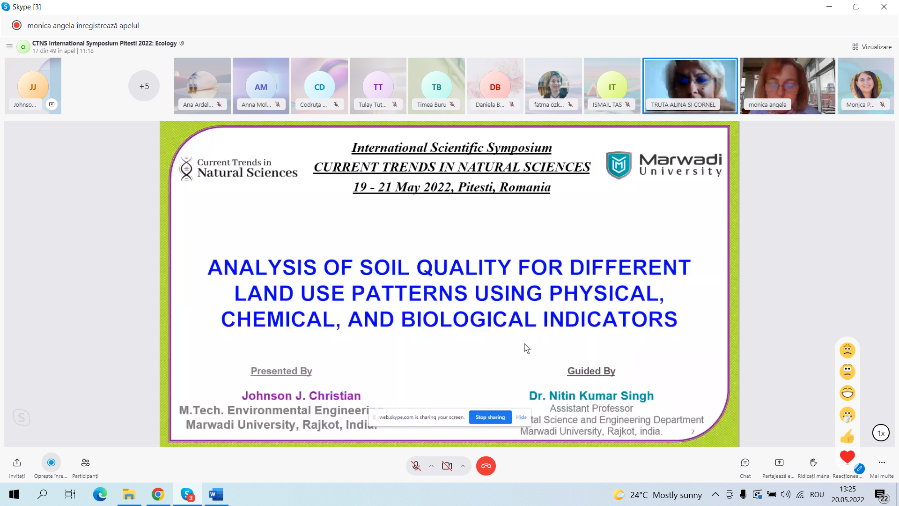This screenshot has width=899, height=506.
Task: Click the 1x zoom level button
Action: tap(881, 433)
